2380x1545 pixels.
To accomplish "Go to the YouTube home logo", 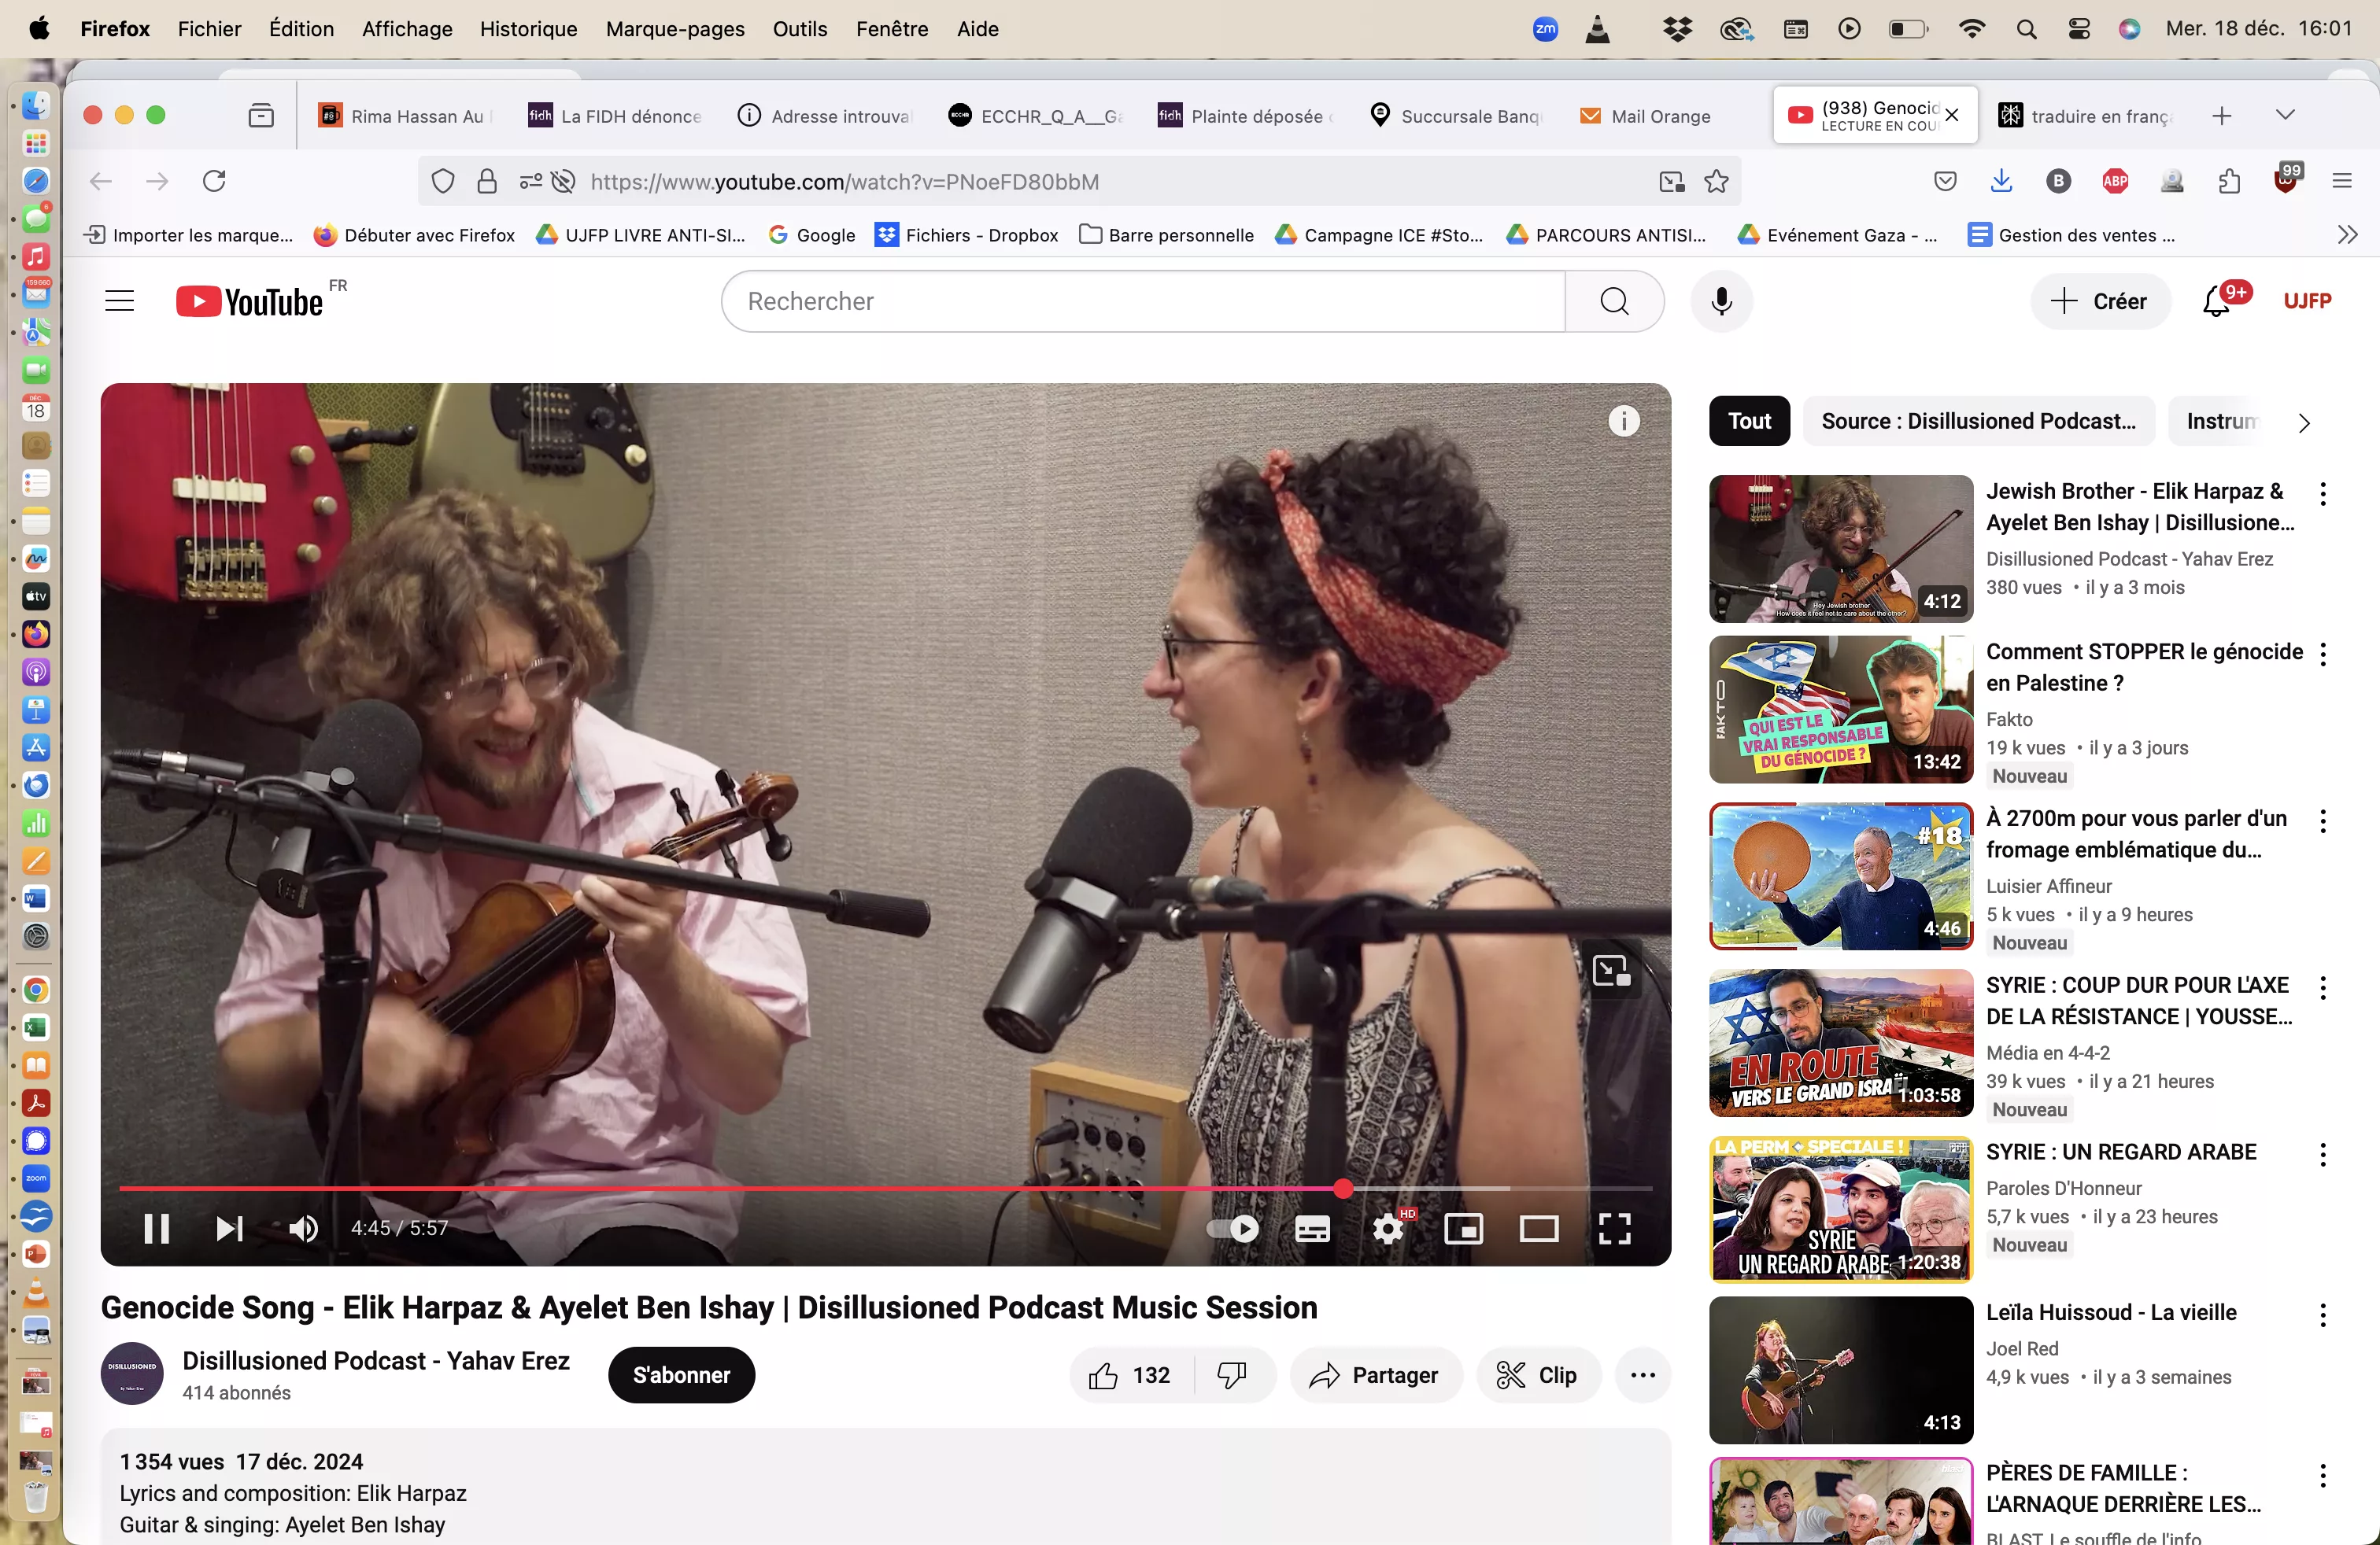I will point(250,302).
